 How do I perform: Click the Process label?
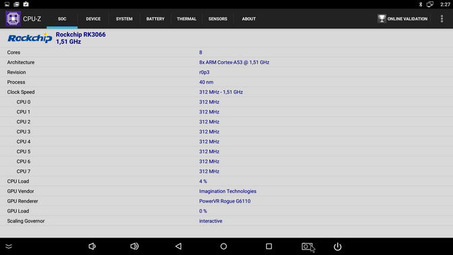coord(16,82)
